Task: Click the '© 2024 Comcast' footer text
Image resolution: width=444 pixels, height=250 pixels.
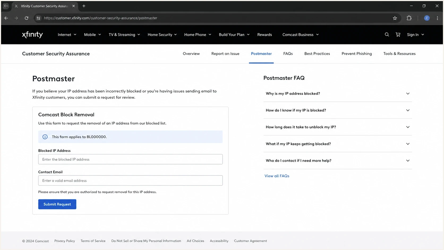Action: [x=35, y=241]
